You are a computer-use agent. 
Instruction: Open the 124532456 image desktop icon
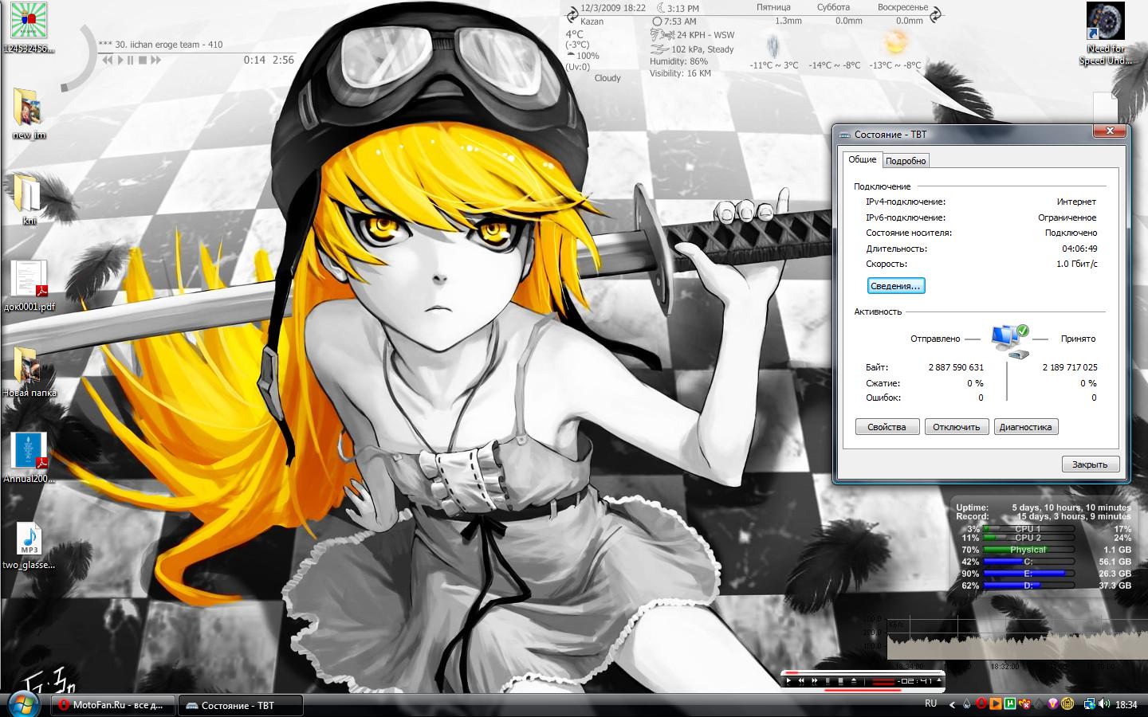tap(29, 26)
